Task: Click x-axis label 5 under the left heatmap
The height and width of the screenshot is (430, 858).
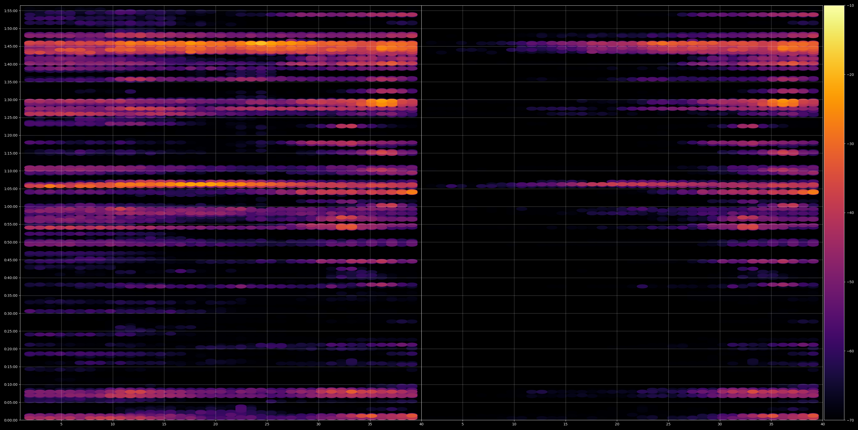Action: click(61, 424)
